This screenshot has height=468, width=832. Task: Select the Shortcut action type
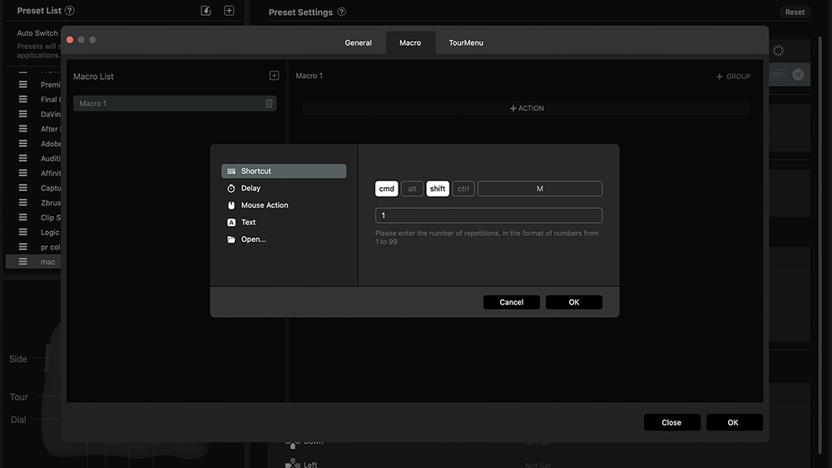click(284, 170)
